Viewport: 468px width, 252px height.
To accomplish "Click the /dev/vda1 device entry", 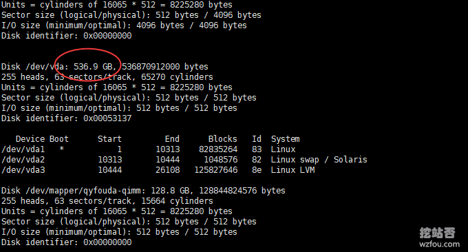I will pyautogui.click(x=23, y=149).
